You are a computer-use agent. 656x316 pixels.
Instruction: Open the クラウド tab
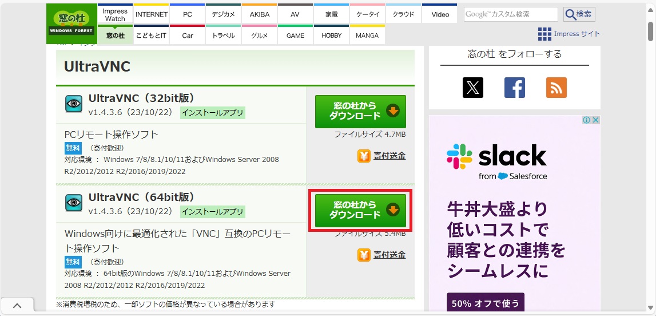[403, 14]
